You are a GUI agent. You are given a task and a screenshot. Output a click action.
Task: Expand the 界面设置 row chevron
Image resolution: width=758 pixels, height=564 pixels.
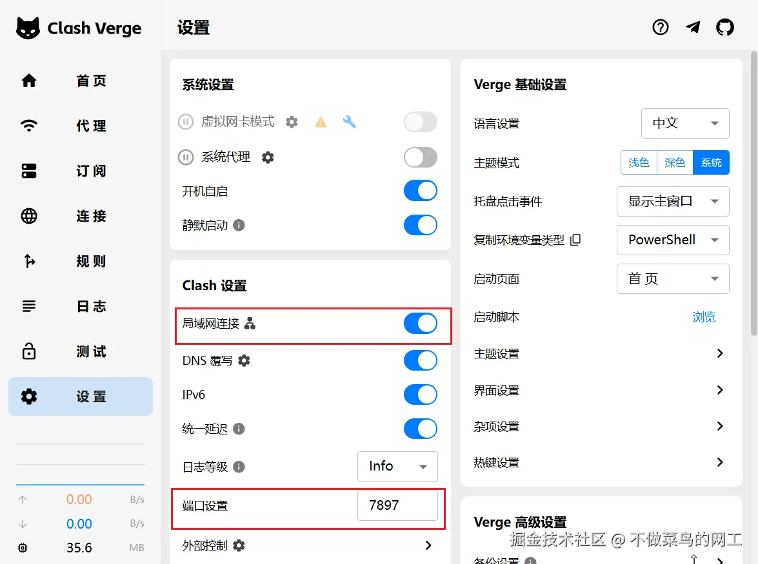(x=720, y=390)
